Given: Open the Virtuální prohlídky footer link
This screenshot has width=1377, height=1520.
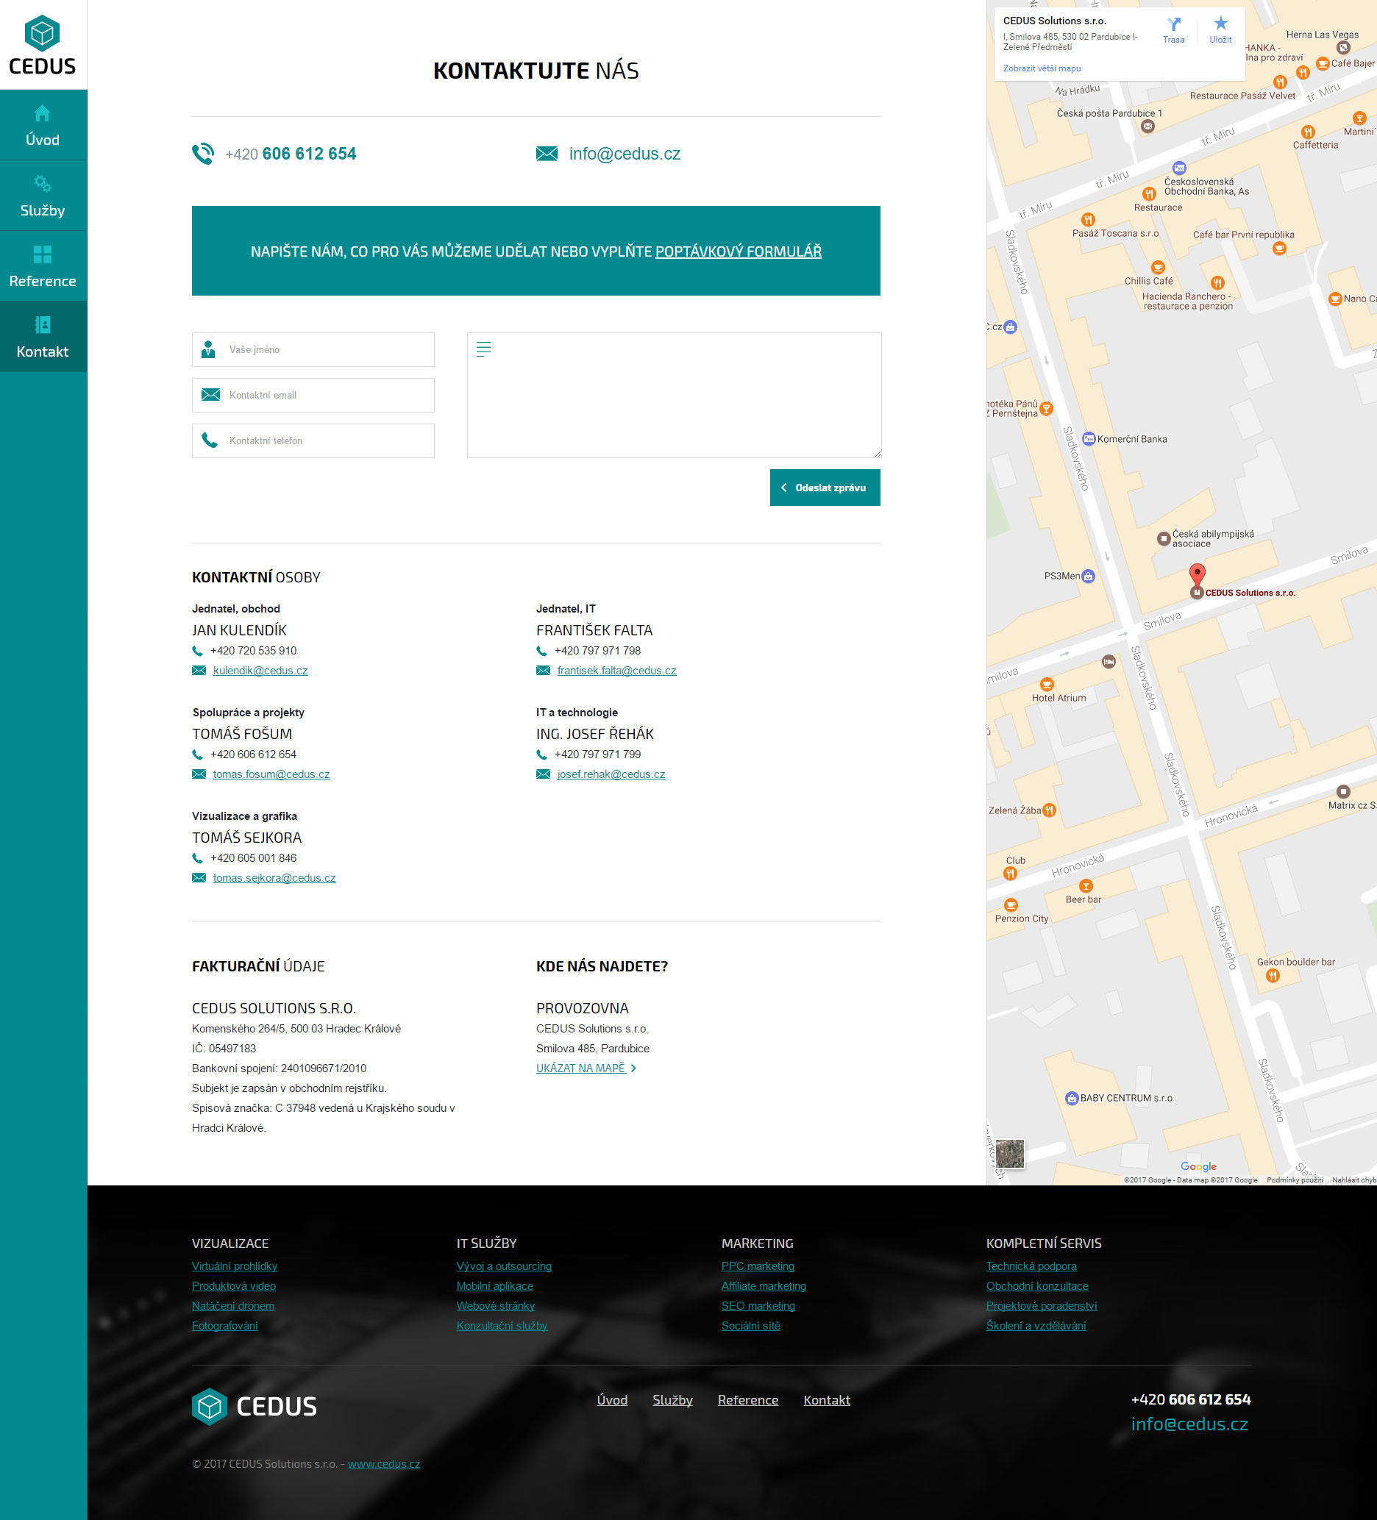Looking at the screenshot, I should 235,1266.
